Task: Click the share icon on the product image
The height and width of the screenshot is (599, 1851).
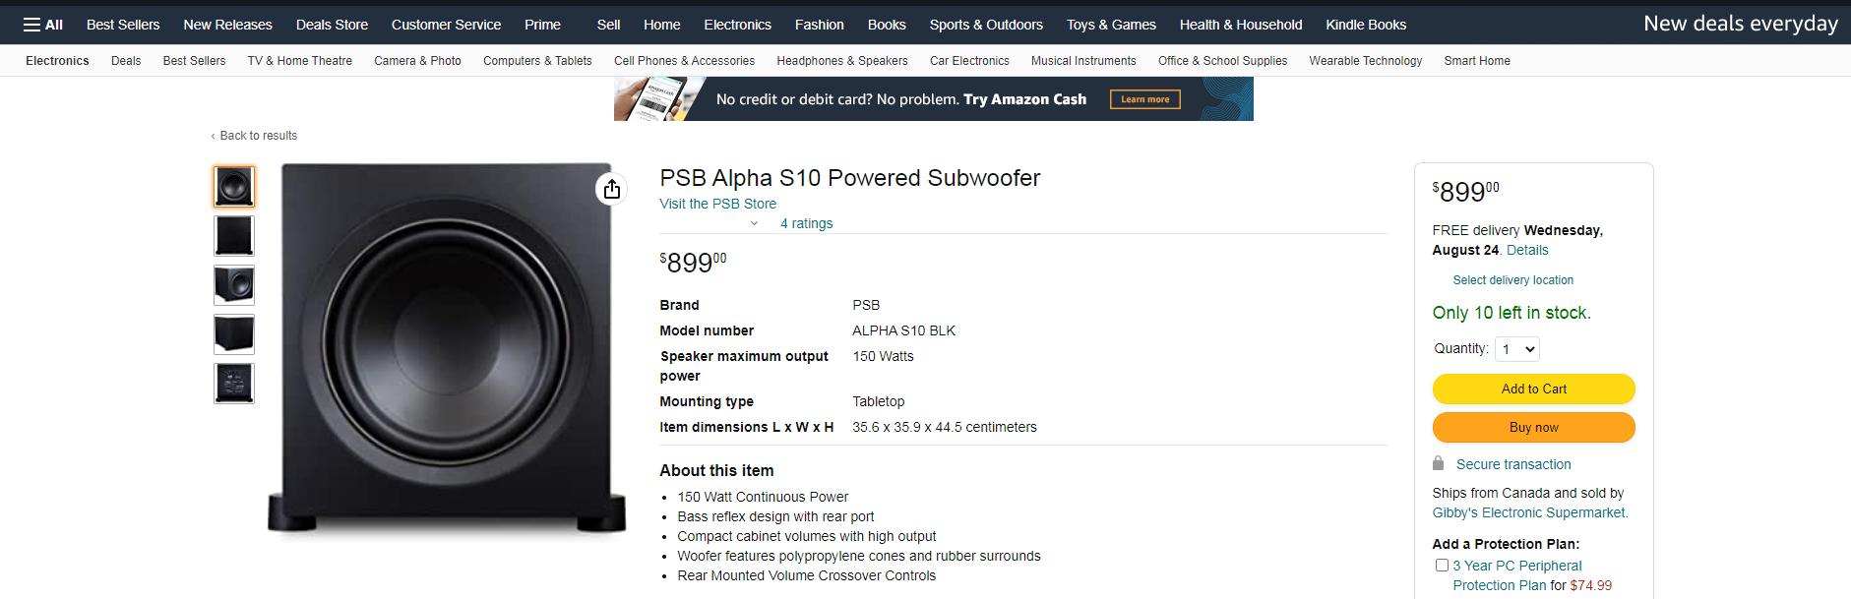Action: [611, 188]
